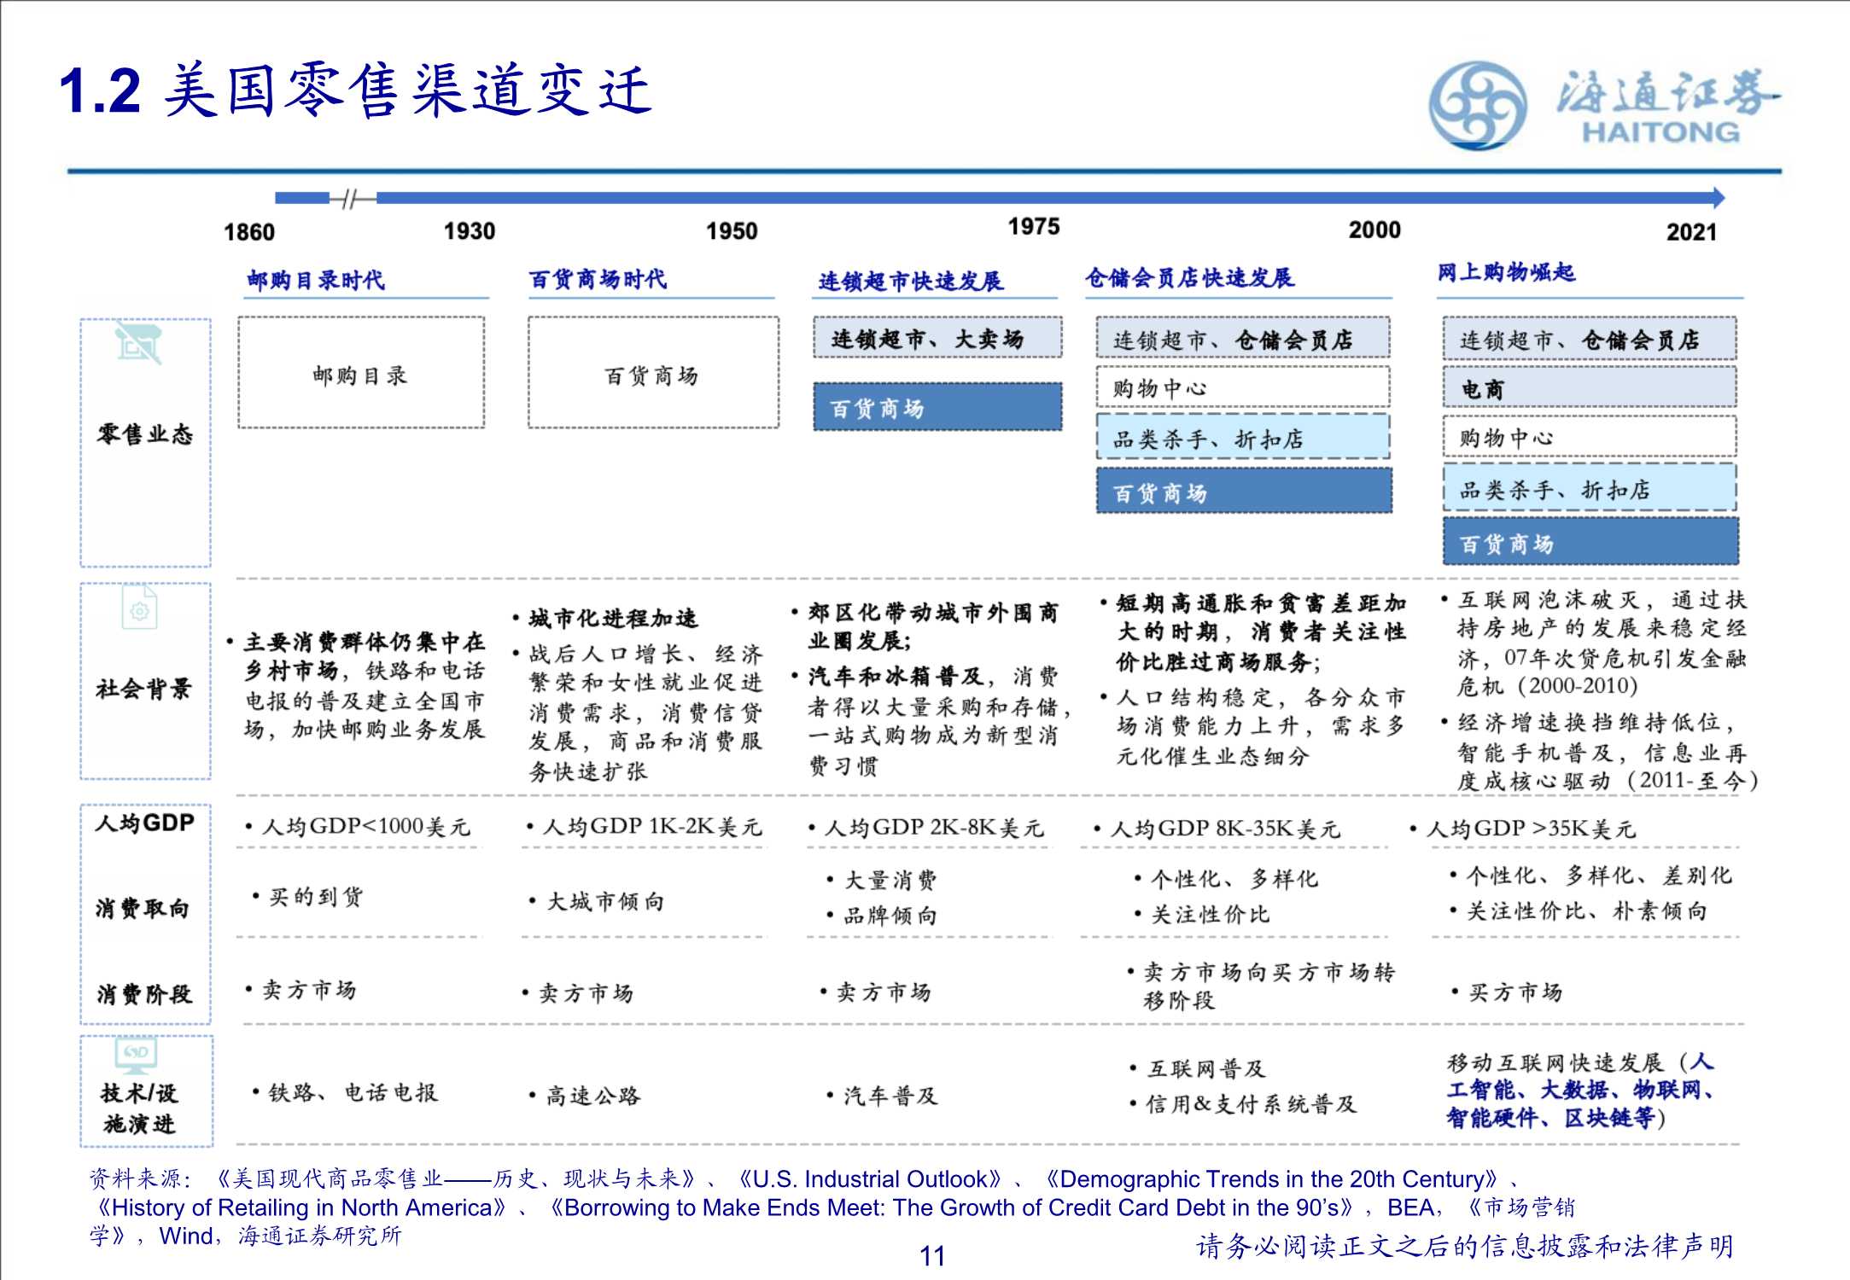Click the 信用&支付系统普及 bullet
The height and width of the screenshot is (1280, 1850).
coord(1251,1104)
